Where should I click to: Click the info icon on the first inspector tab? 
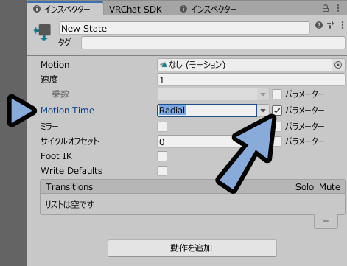point(37,9)
